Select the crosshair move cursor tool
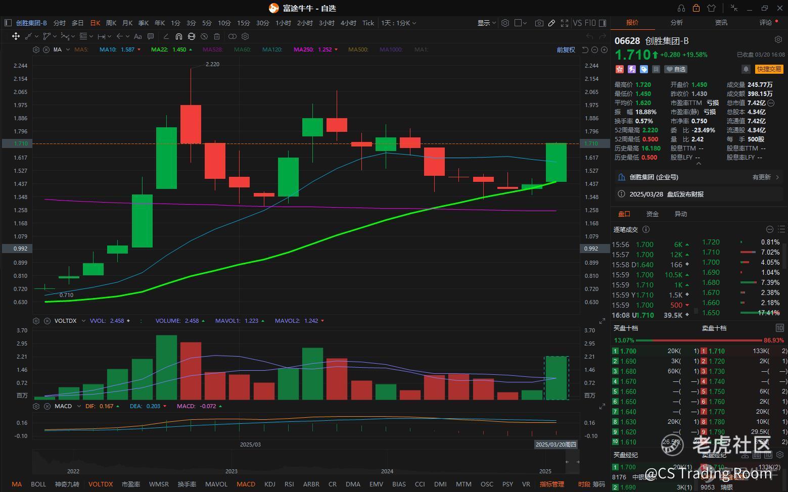 click(16, 36)
